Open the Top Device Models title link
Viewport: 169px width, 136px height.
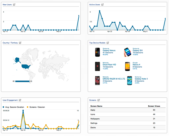[x=97, y=43]
